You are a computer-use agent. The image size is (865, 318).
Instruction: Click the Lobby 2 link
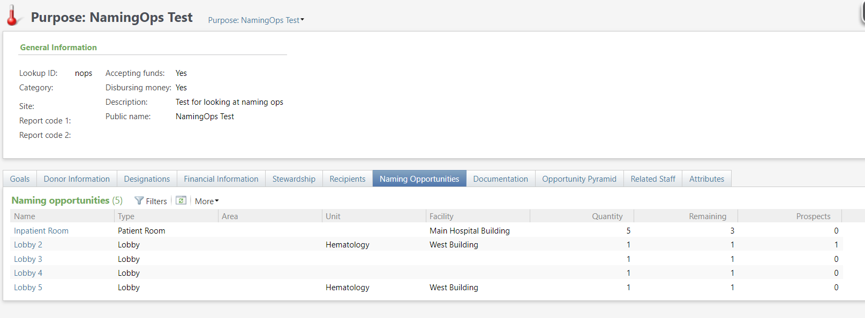(x=28, y=245)
